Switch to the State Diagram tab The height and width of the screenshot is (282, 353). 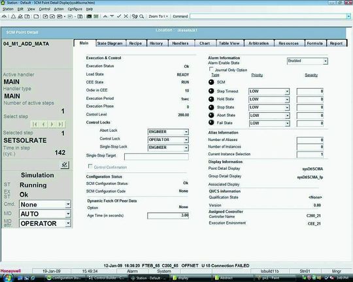(x=110, y=43)
